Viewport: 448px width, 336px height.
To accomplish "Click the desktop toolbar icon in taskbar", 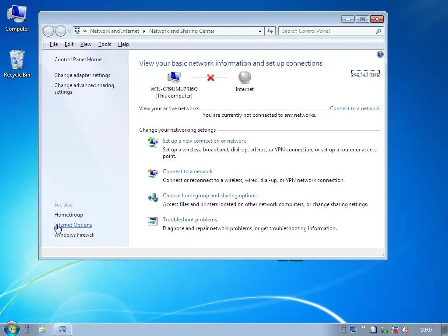I will [x=353, y=330].
